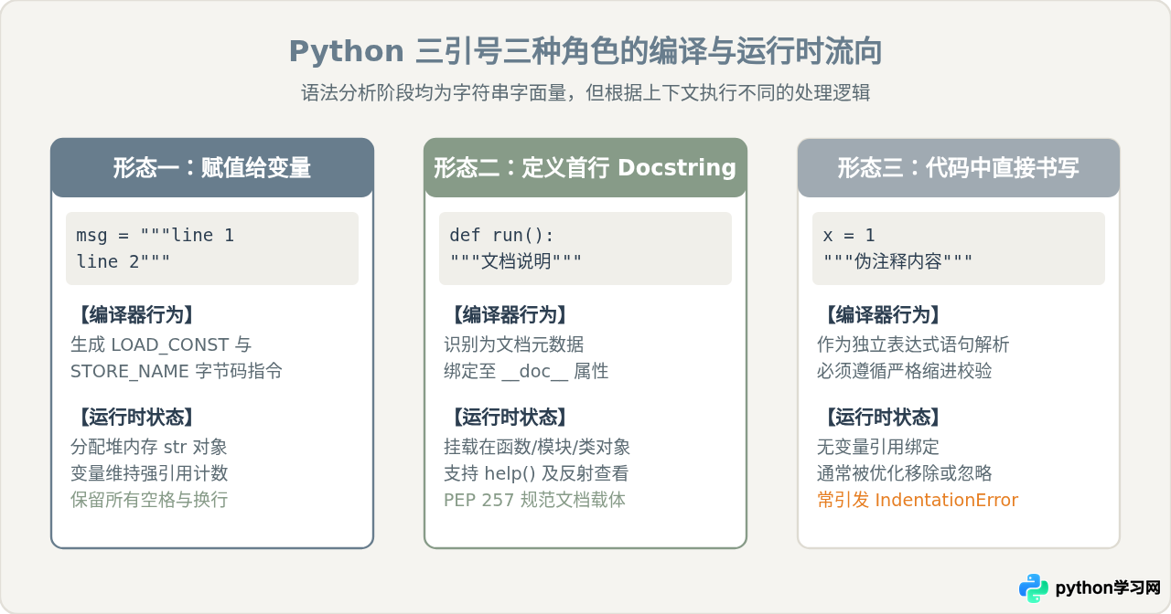Click '【运行时状态】' in the 形态二 card
Image resolution: width=1171 pixels, height=614 pixels.
509,418
